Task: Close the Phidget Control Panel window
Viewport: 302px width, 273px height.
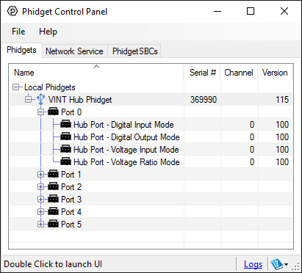Action: point(284,11)
